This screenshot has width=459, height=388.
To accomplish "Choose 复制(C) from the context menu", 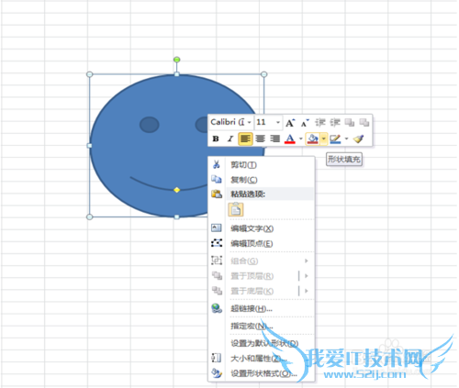I will point(261,180).
